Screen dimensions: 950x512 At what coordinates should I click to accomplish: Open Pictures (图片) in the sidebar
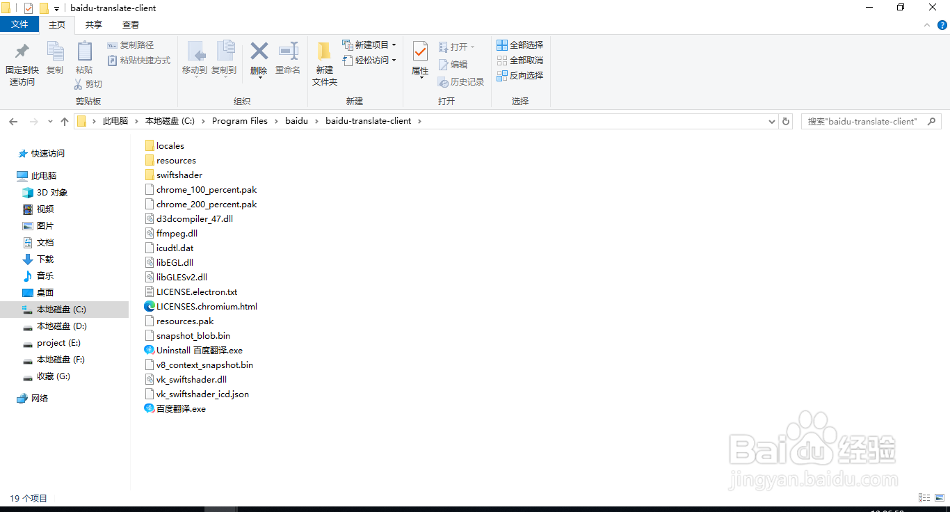point(38,226)
